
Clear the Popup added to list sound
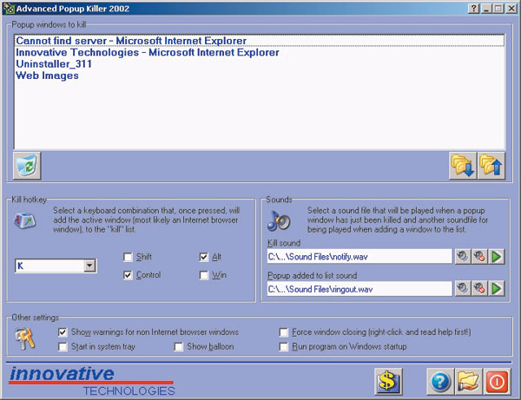[479, 288]
